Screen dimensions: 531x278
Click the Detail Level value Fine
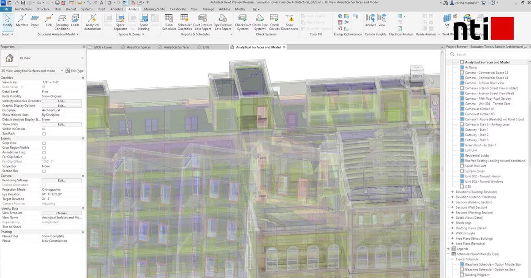coord(62,92)
